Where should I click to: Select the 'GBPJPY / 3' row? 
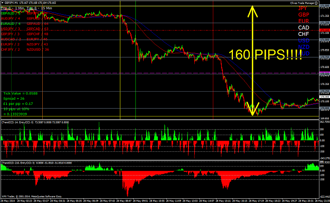coord(10,34)
